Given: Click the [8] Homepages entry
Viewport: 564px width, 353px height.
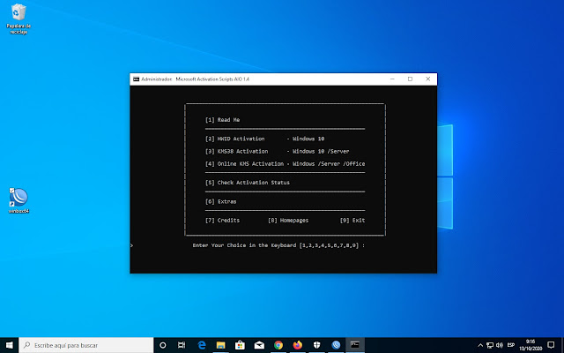Looking at the screenshot, I should 288,221.
